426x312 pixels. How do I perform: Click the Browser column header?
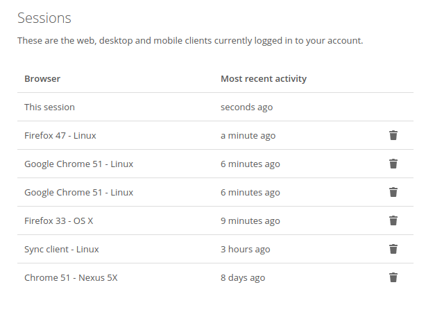click(x=42, y=78)
